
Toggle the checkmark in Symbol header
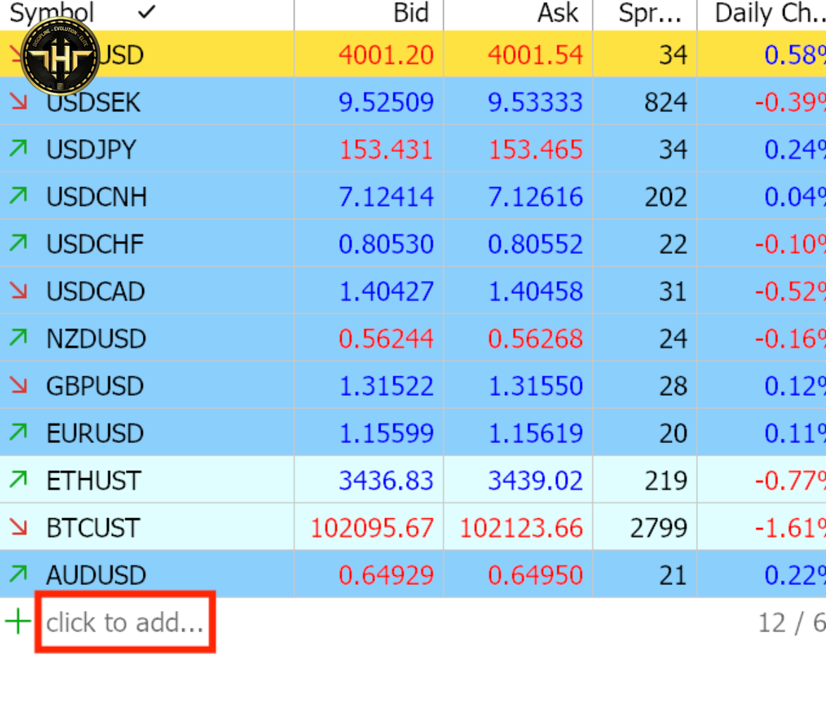tap(147, 13)
